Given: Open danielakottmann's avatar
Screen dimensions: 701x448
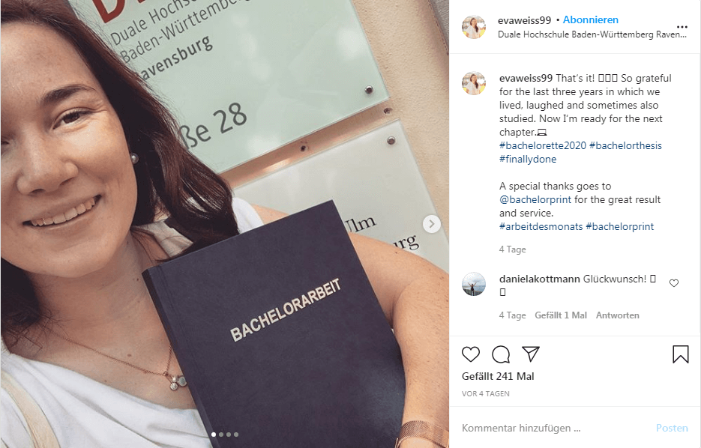Looking at the screenshot, I should [x=474, y=284].
